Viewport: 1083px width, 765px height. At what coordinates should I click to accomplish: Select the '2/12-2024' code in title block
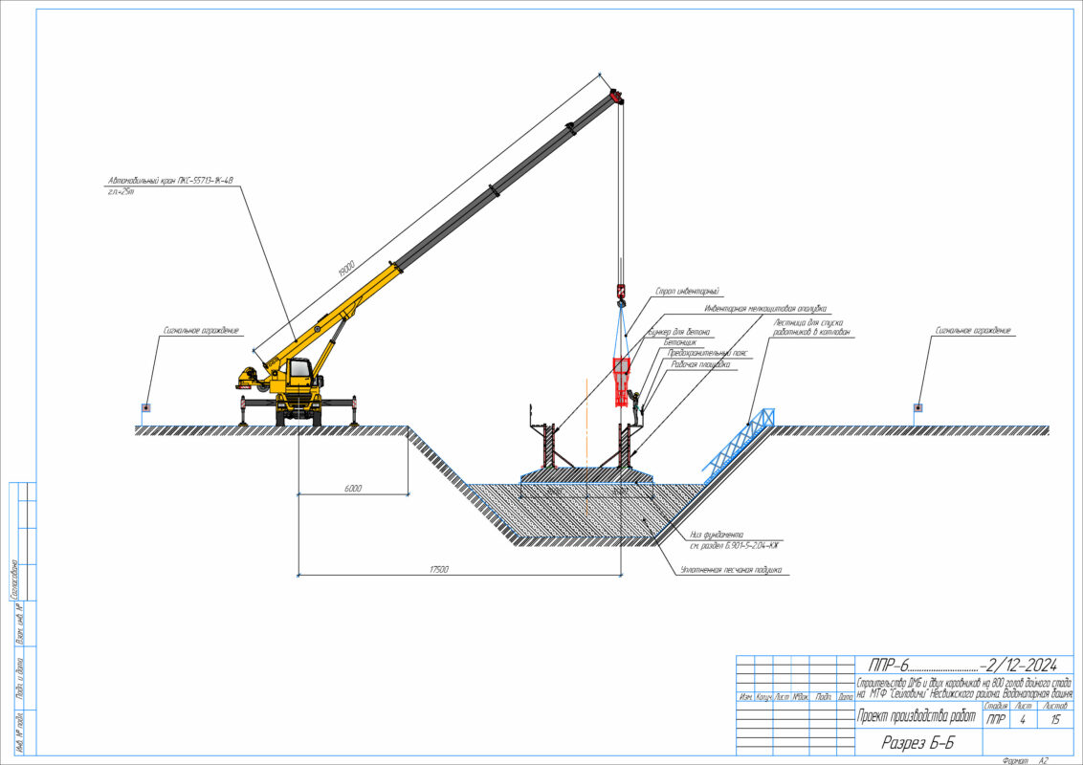[1021, 666]
